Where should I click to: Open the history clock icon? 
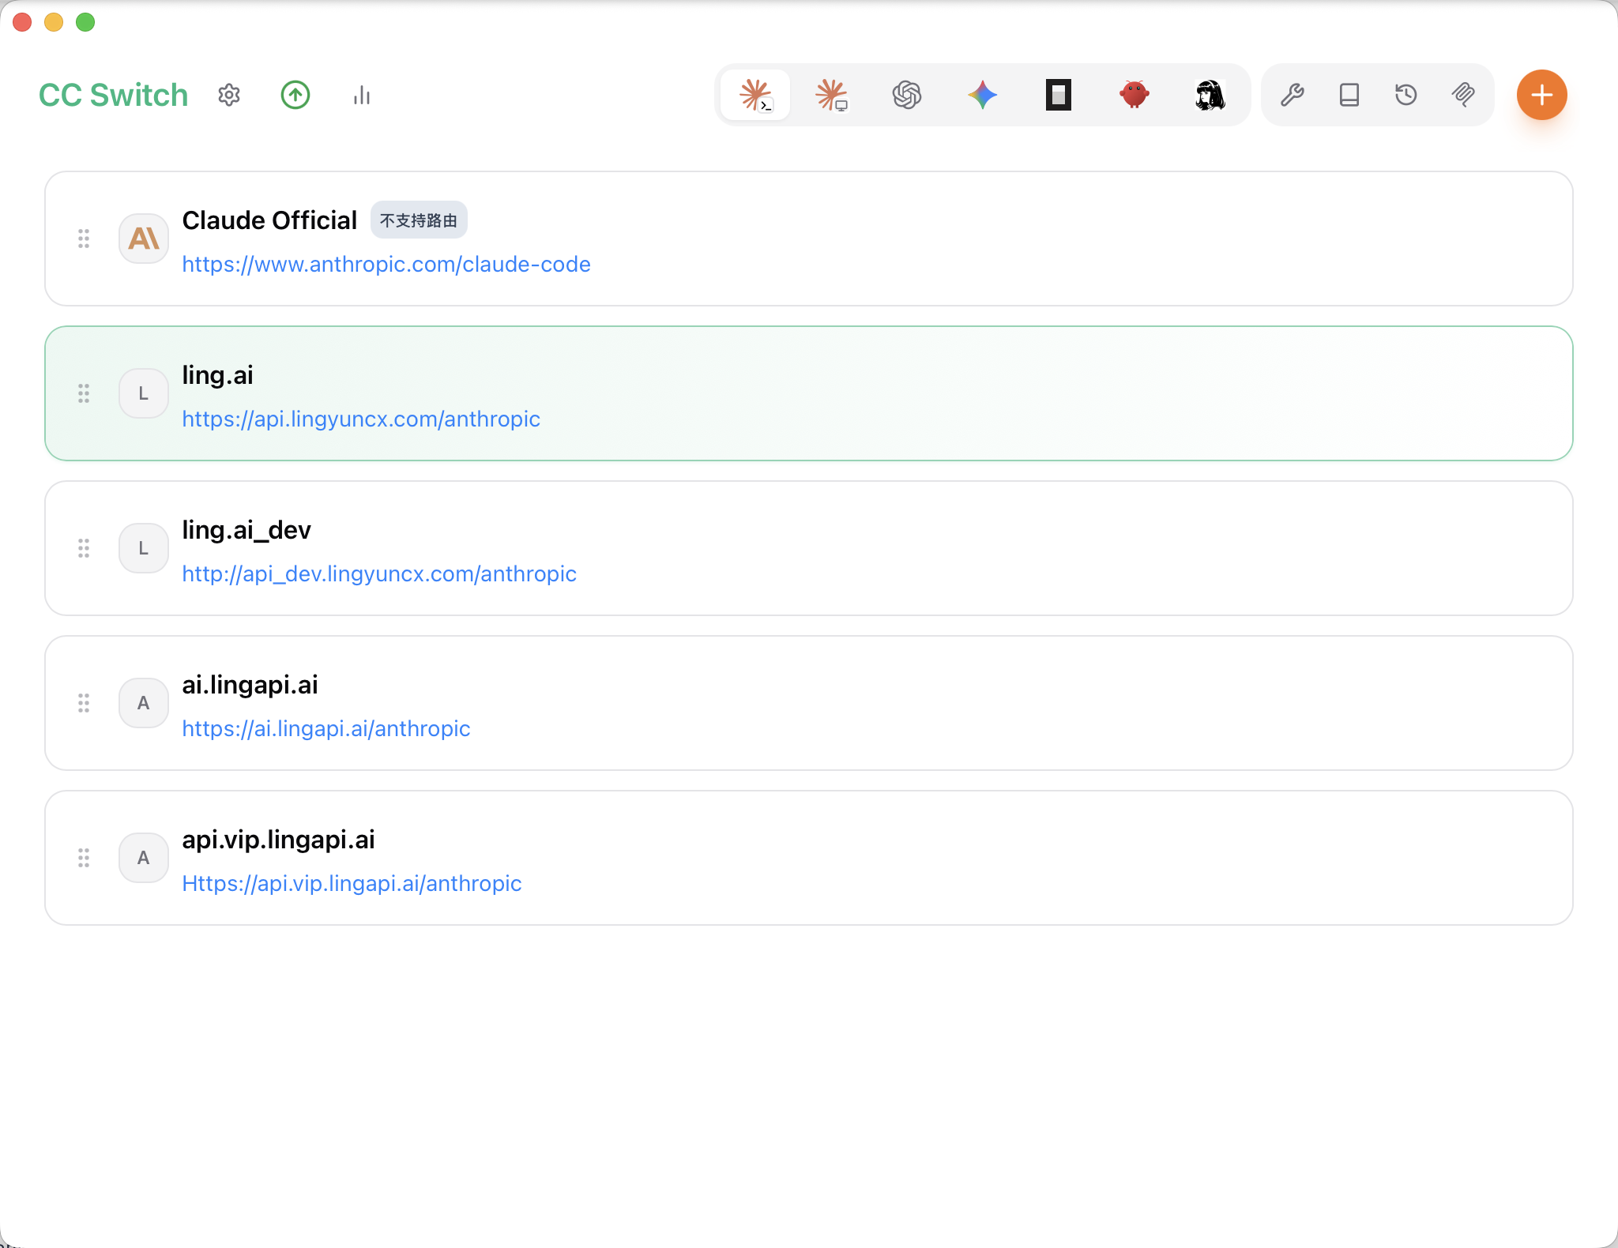pyautogui.click(x=1406, y=95)
